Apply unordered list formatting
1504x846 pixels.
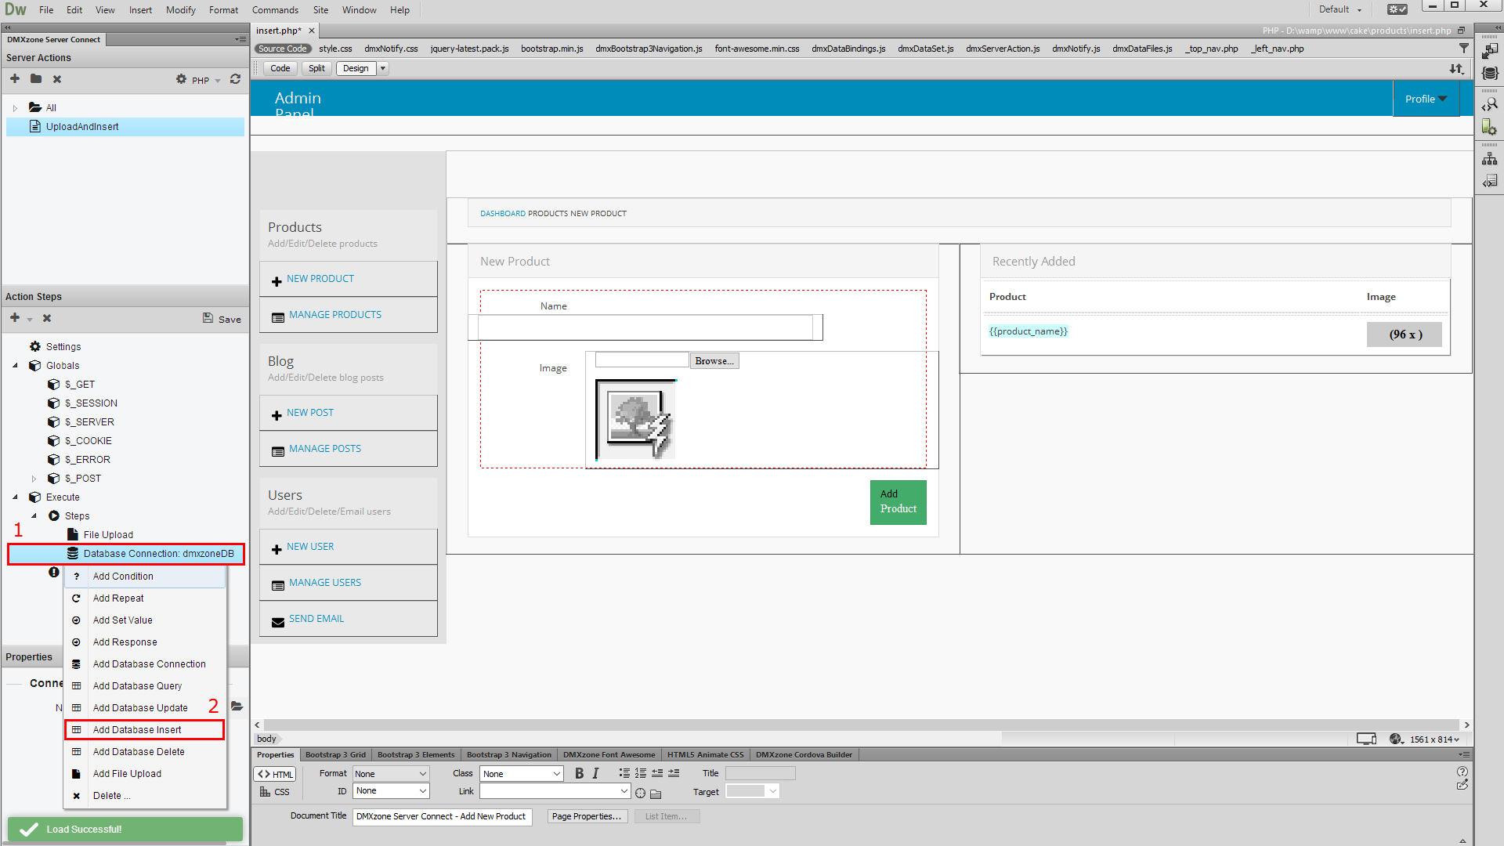(624, 773)
